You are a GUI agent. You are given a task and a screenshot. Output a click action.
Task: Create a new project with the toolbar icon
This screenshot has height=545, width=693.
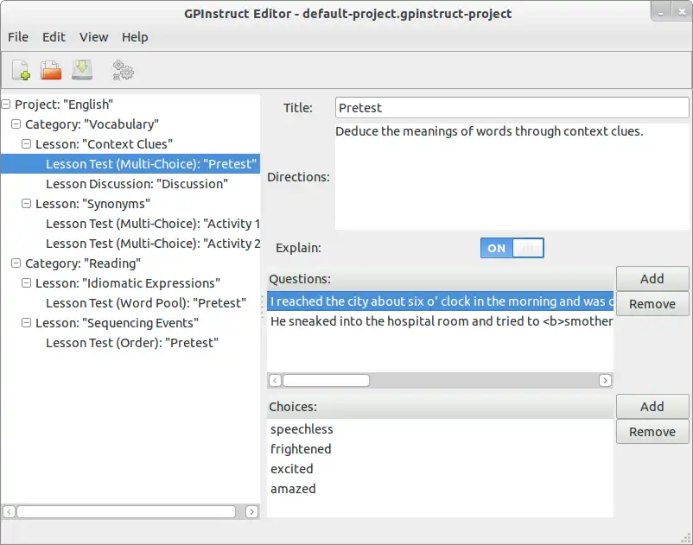pyautogui.click(x=21, y=70)
